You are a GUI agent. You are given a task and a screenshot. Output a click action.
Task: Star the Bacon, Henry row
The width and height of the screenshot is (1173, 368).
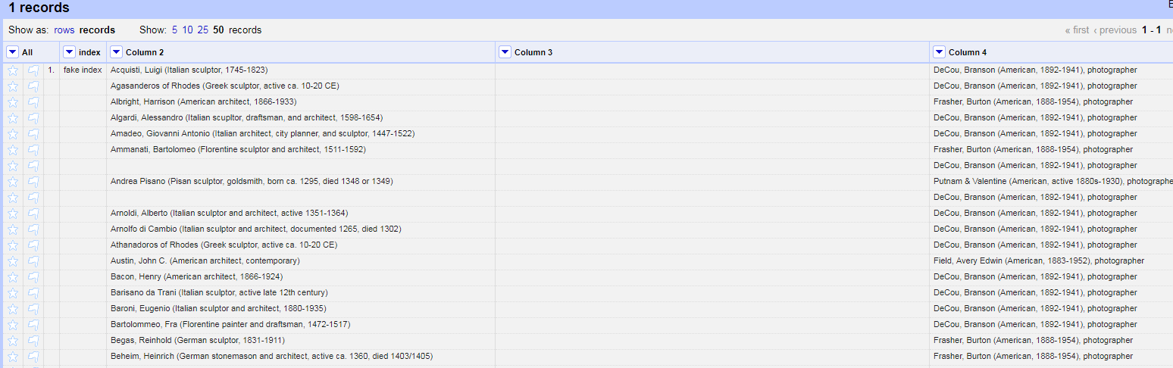tap(13, 277)
